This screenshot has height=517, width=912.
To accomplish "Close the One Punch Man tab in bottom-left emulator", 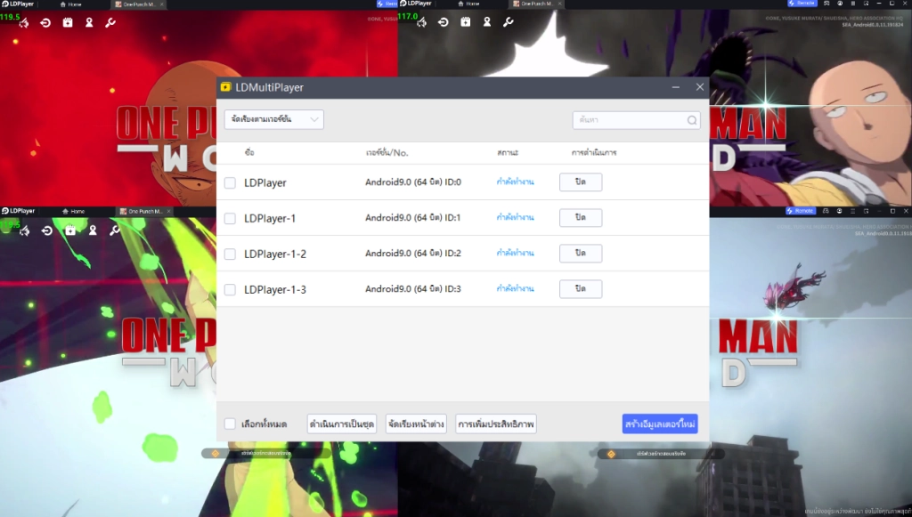I will [x=168, y=212].
